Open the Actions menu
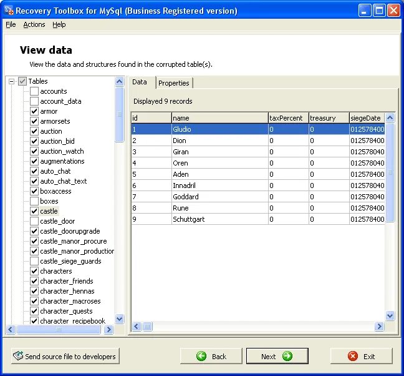404x376 pixels. (34, 24)
